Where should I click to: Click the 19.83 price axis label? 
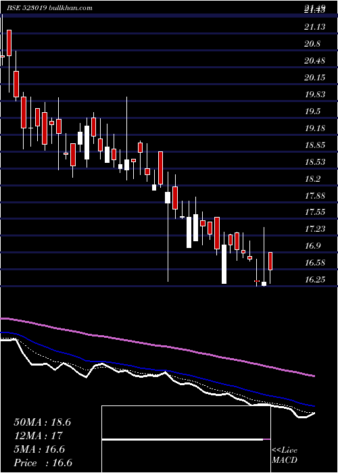[315, 95]
